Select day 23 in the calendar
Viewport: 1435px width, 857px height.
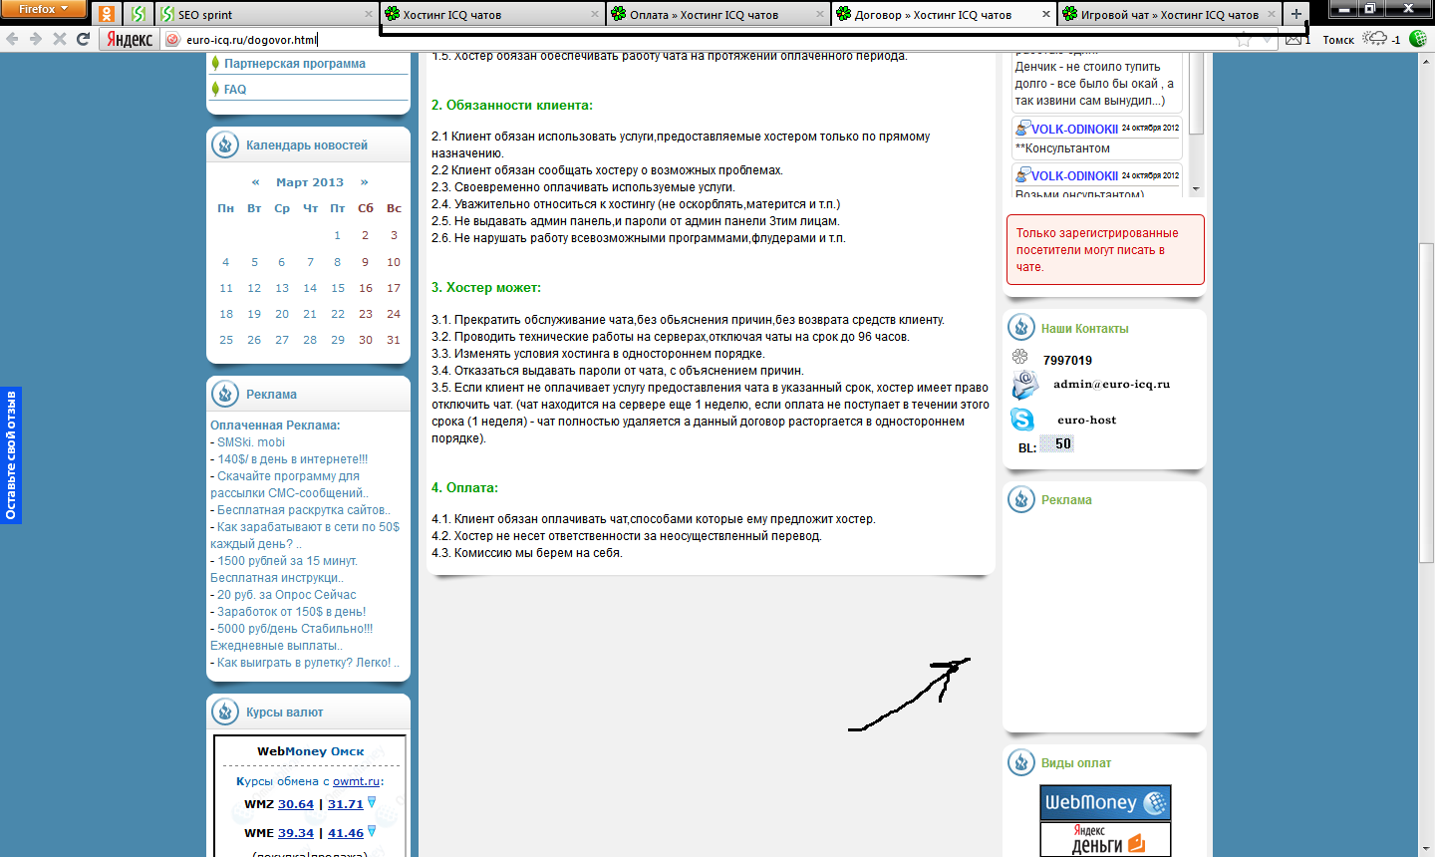[366, 313]
